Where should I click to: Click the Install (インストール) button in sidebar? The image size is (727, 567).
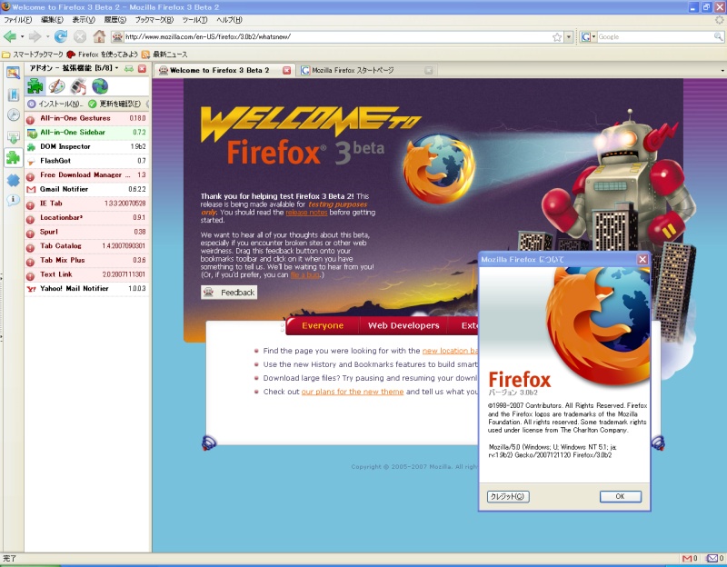55,104
